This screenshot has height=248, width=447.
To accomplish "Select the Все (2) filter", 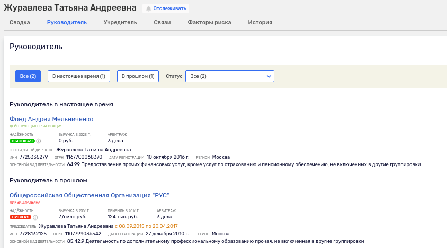I will [x=28, y=76].
